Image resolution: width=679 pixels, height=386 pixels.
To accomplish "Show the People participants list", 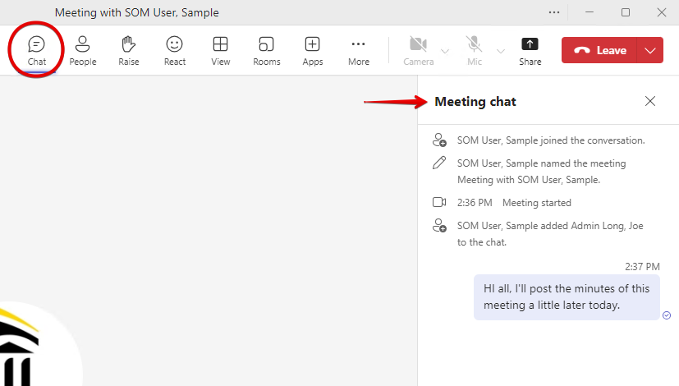I will click(x=82, y=49).
